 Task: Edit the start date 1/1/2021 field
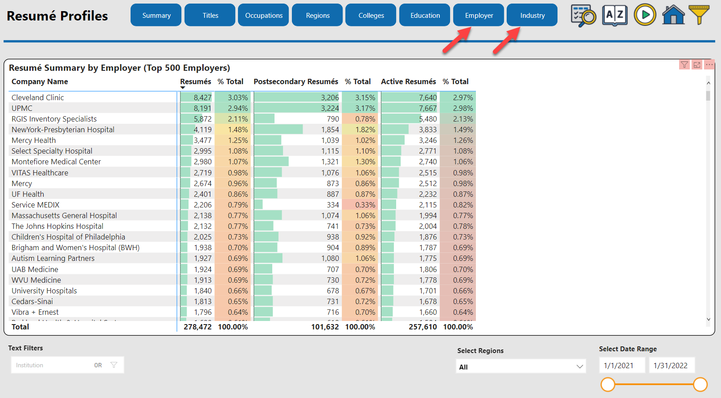pyautogui.click(x=622, y=366)
